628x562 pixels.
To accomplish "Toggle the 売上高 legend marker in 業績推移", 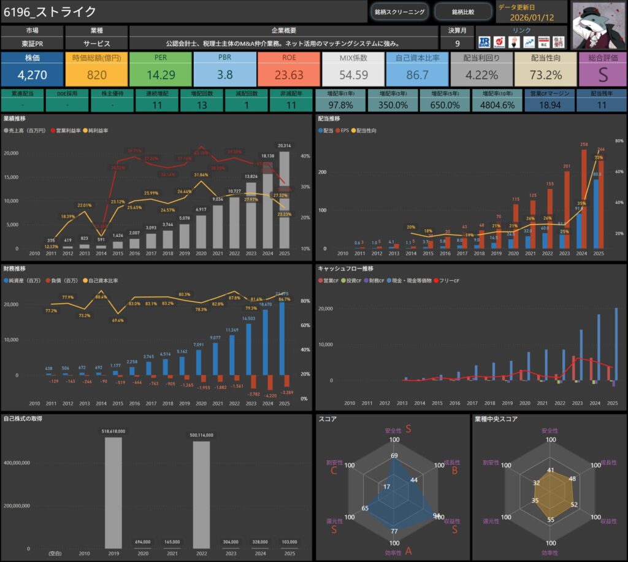I will [x=7, y=131].
